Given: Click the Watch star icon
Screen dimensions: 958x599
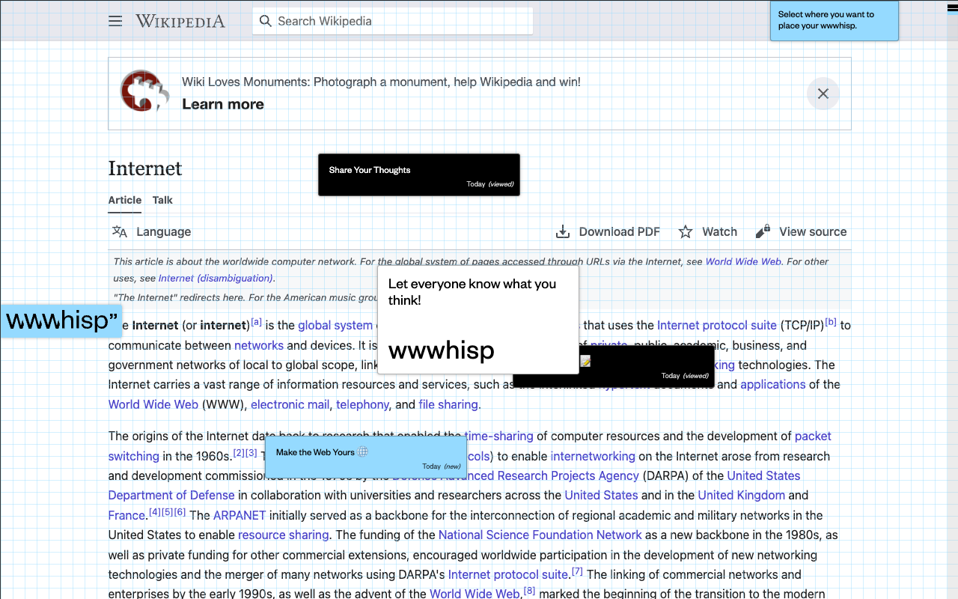Looking at the screenshot, I should [686, 231].
